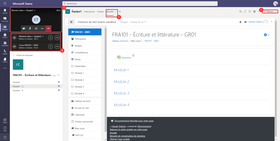This screenshot has height=141, width=280.
Task: Open Participants in the Moodle navigation
Action: (x=85, y=39)
